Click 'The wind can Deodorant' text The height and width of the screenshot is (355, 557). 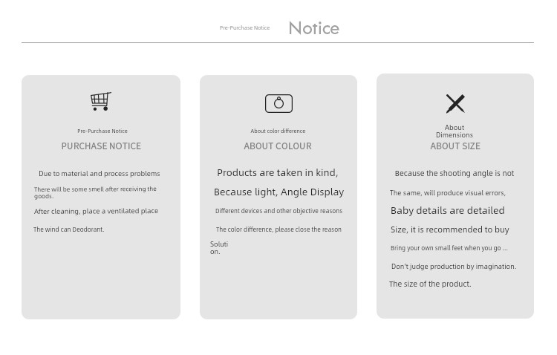[x=69, y=229]
